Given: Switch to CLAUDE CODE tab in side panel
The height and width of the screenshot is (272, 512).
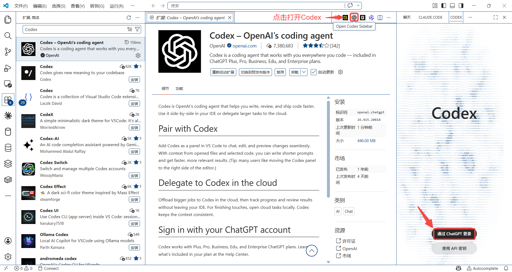Looking at the screenshot, I should [430, 17].
